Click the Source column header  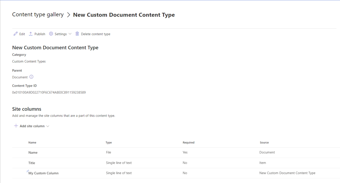[264, 142]
